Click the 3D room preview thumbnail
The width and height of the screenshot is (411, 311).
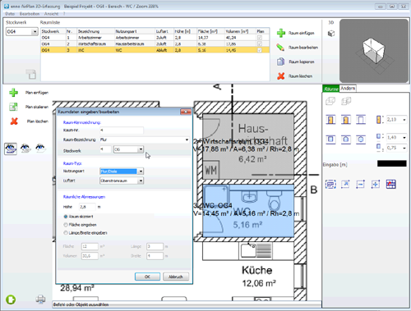click(374, 51)
